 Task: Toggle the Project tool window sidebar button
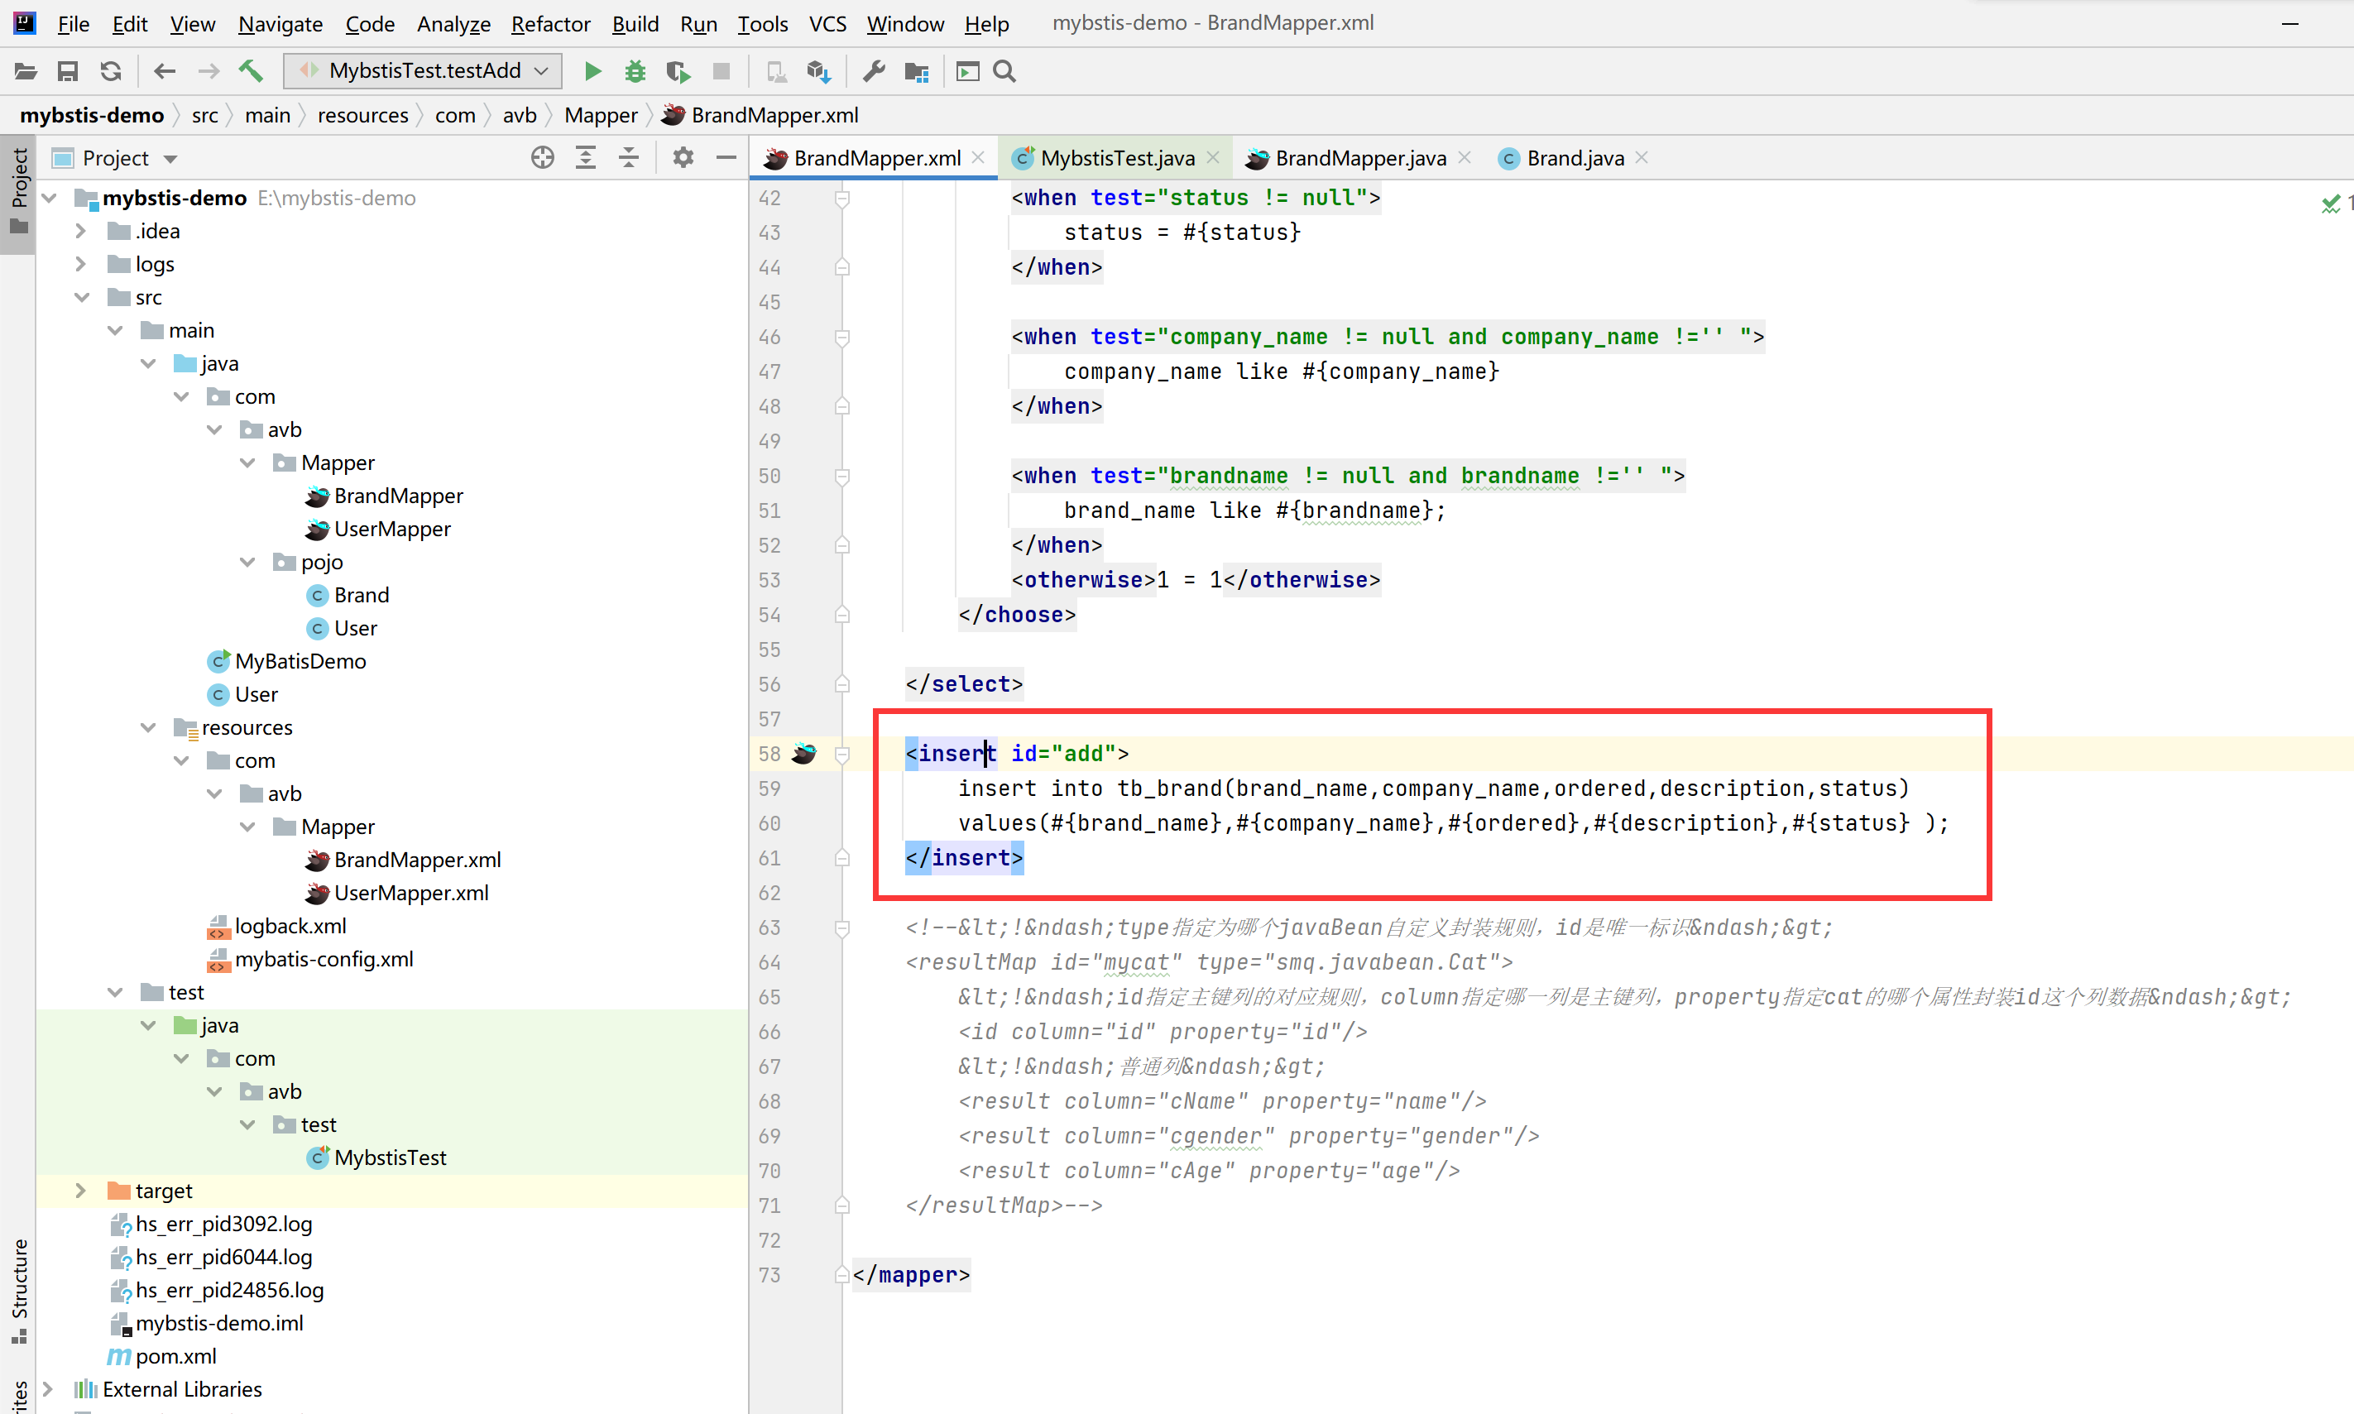pos(18,189)
